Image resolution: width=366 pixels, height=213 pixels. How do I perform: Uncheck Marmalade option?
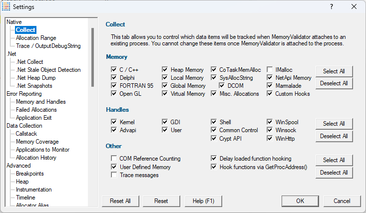tap(270, 86)
